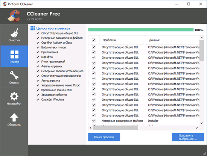Uncheck Файлы справки option

tap(38, 67)
